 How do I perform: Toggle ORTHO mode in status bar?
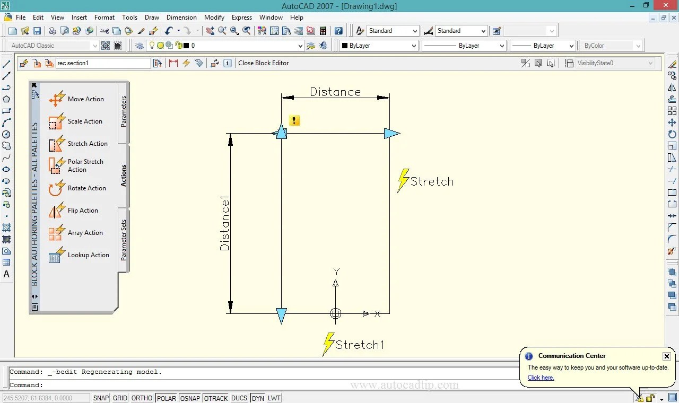click(x=142, y=398)
